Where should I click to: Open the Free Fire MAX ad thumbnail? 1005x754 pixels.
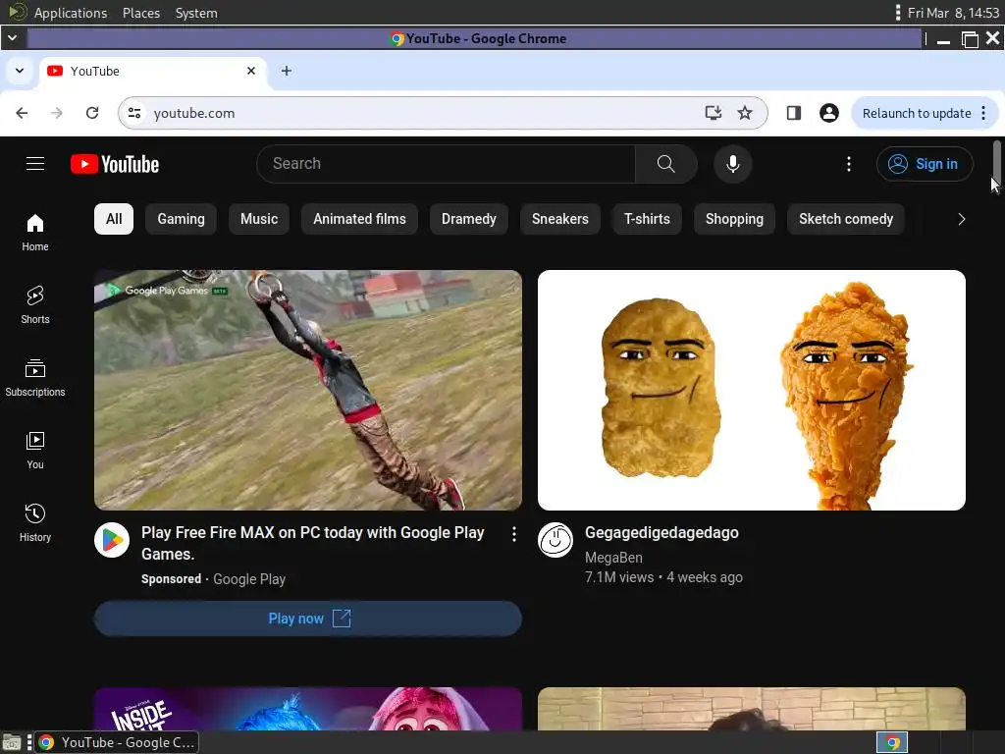pyautogui.click(x=307, y=390)
